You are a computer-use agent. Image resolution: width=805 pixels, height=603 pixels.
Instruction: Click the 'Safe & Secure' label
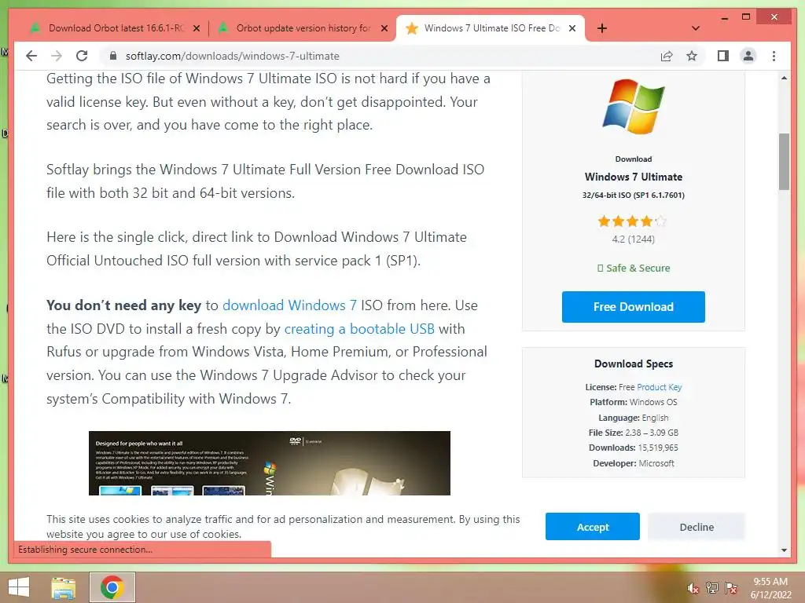pyautogui.click(x=634, y=269)
